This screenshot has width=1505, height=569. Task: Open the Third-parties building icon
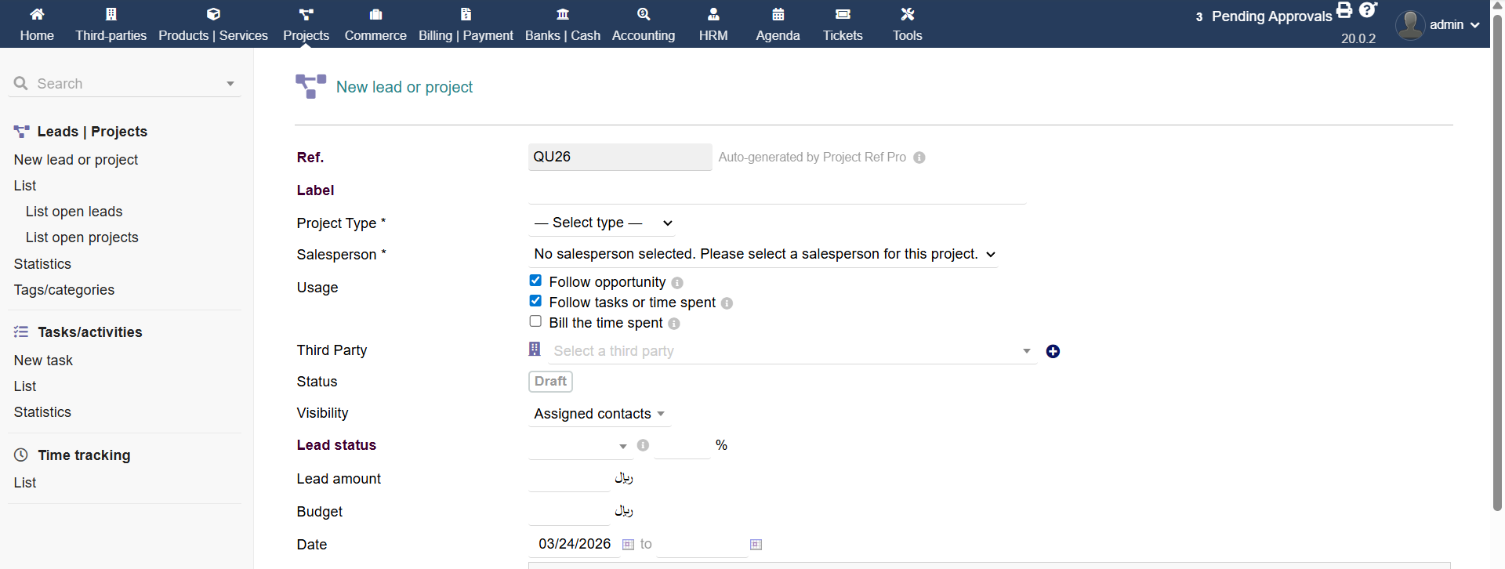111,14
